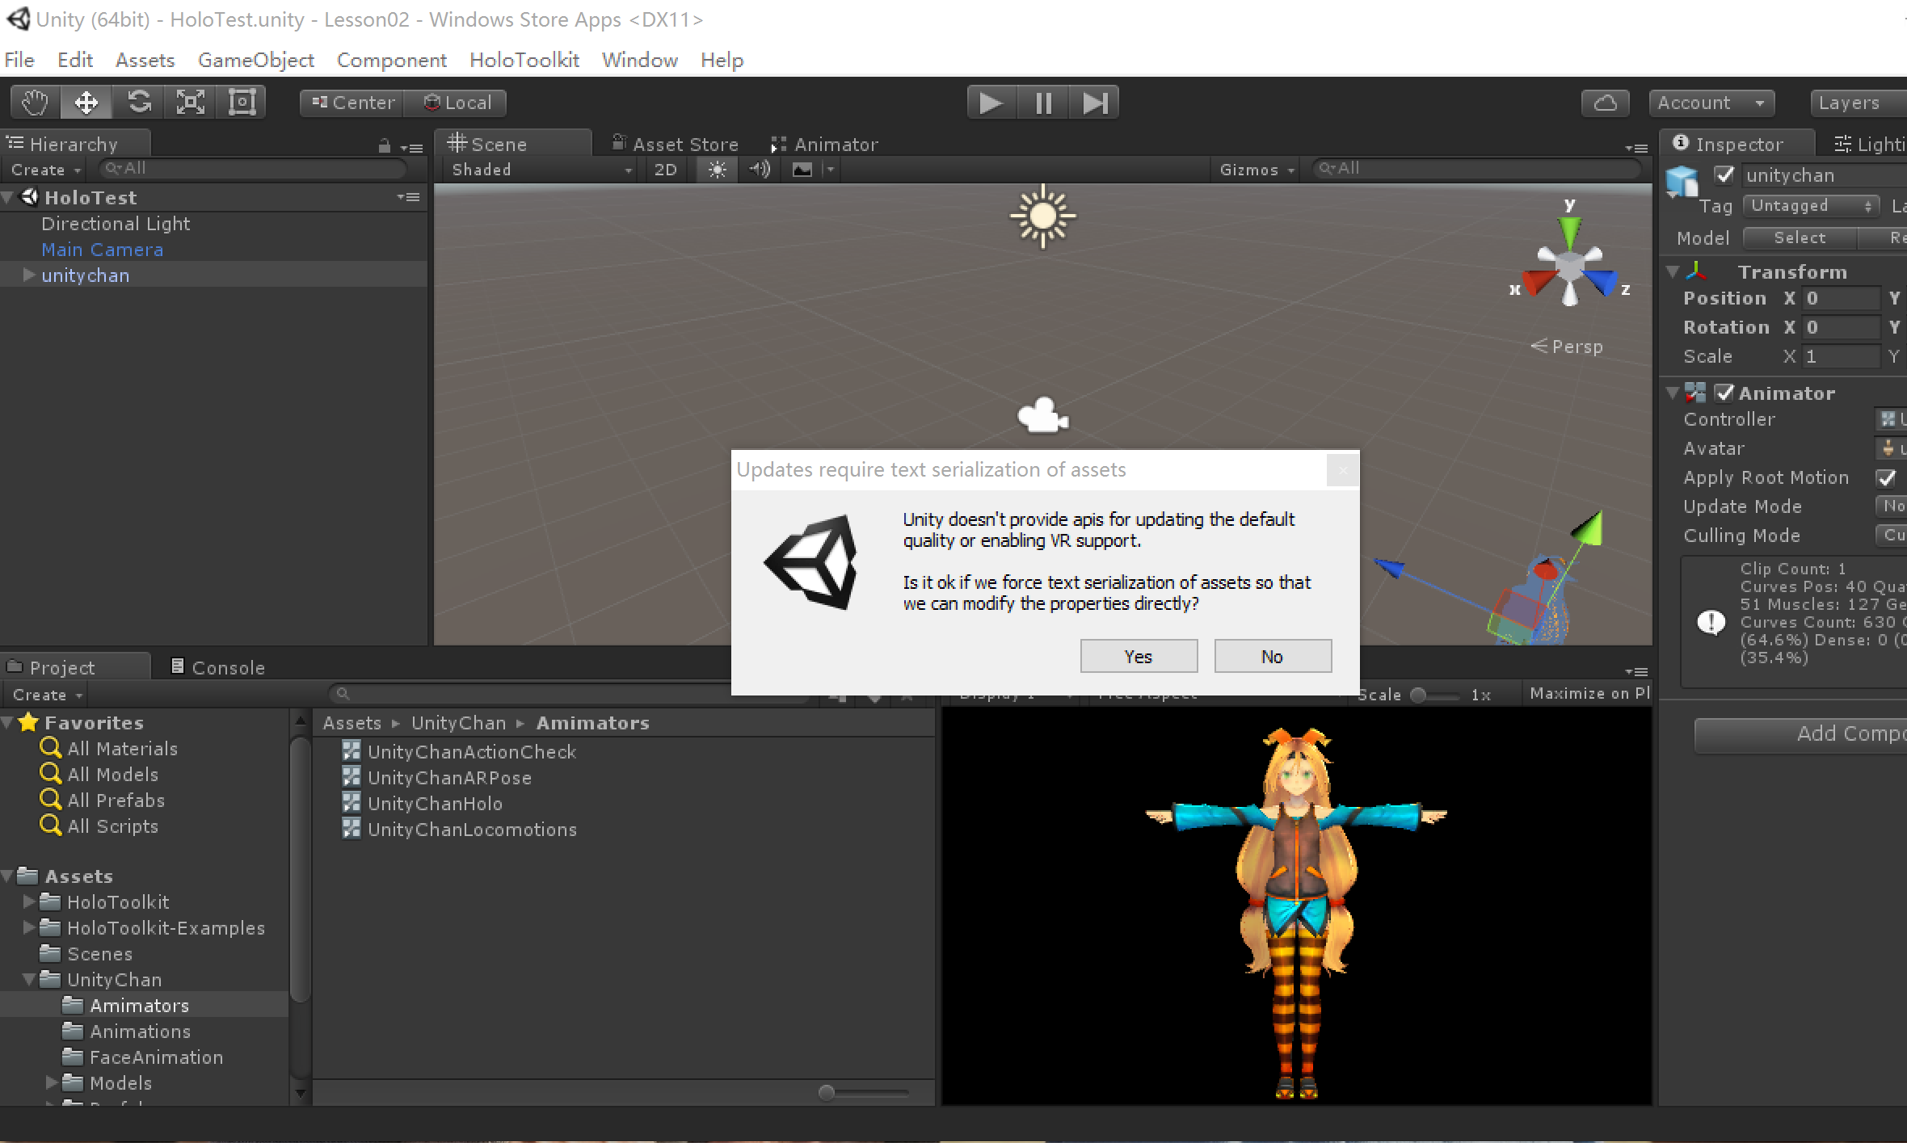Select the Rotate tool icon

139,103
